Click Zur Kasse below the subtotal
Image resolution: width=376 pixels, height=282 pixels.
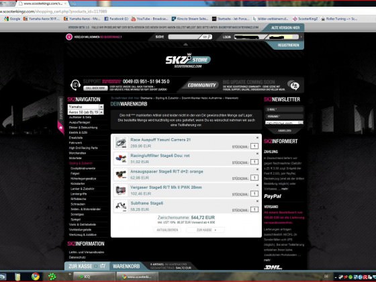(206, 230)
